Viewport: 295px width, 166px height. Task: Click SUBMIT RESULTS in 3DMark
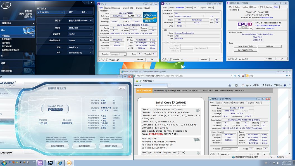(x=57, y=146)
